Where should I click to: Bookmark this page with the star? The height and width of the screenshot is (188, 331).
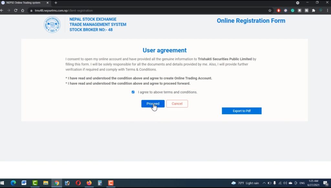(x=270, y=11)
